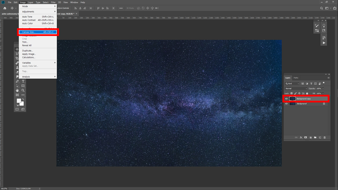The image size is (338, 190).
Task: Select the Background copy layer thumbnail
Action: (292, 99)
